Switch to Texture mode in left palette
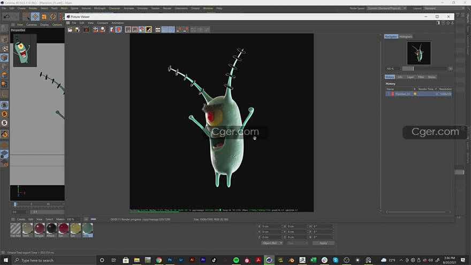This screenshot has height=265, width=471. click(4, 48)
